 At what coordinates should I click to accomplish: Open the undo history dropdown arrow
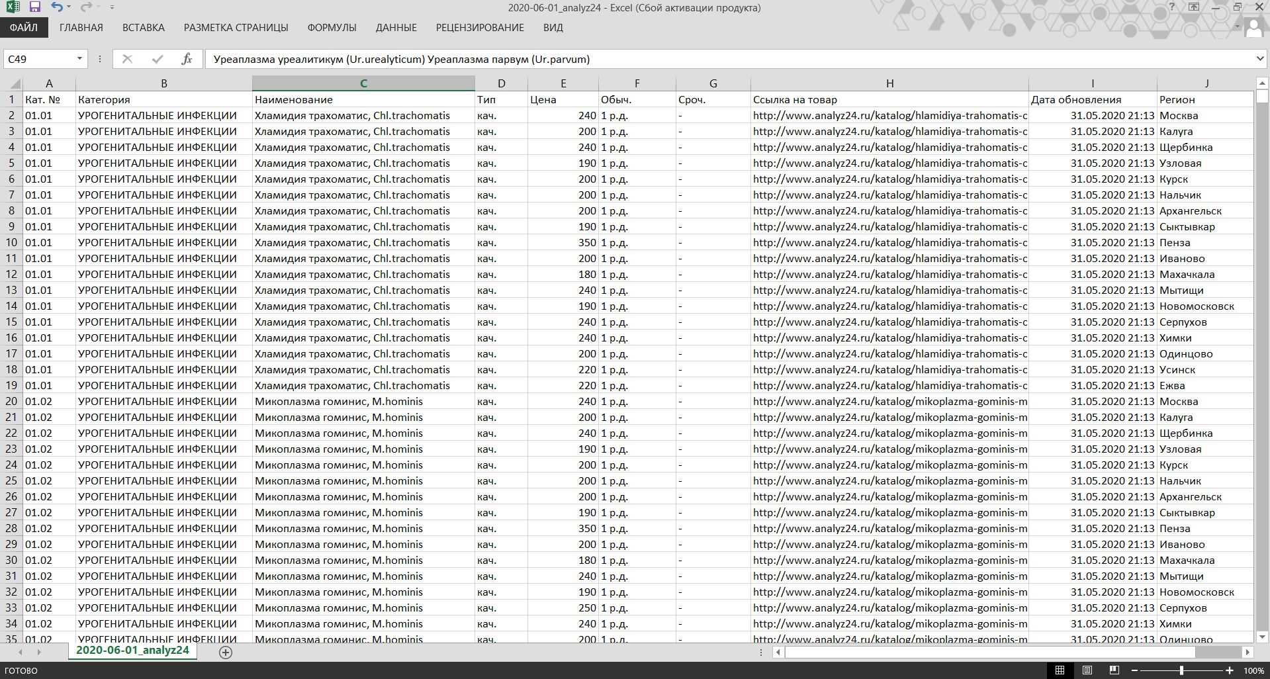point(69,7)
